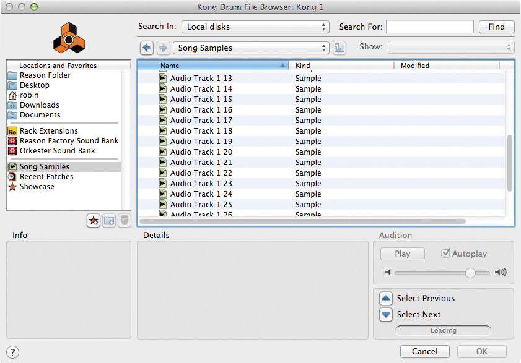Click the audition volume slider knob
The image size is (521, 363).
tap(470, 273)
